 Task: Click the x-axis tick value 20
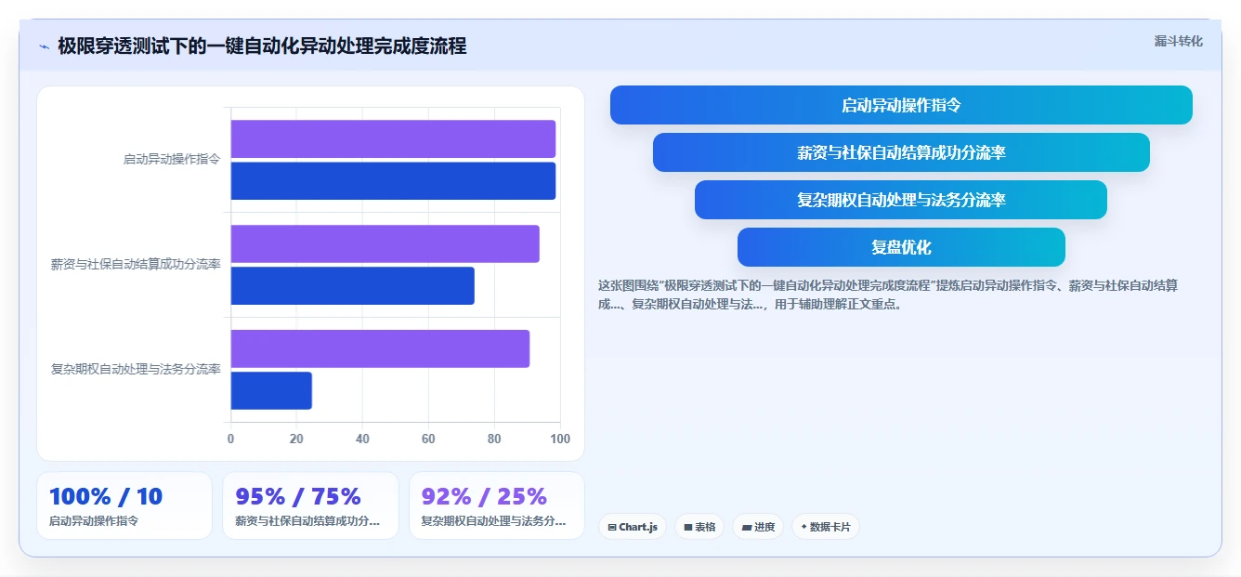(x=296, y=439)
